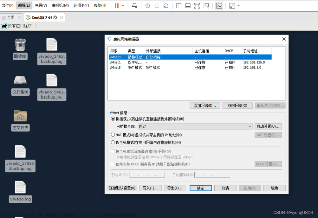The height and width of the screenshot is (218, 318).
Task: Click the 外部连接 column header
Action: click(168, 51)
